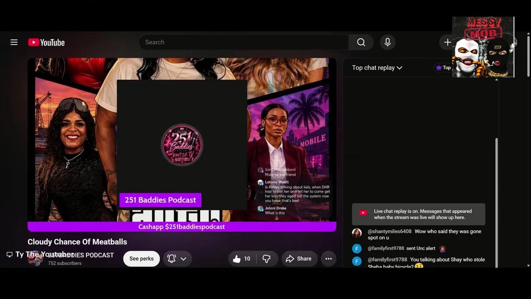Focus the Search input field
The height and width of the screenshot is (299, 531).
point(244,42)
